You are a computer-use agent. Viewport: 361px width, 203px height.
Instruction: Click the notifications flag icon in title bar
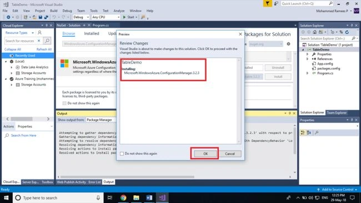point(267,3)
